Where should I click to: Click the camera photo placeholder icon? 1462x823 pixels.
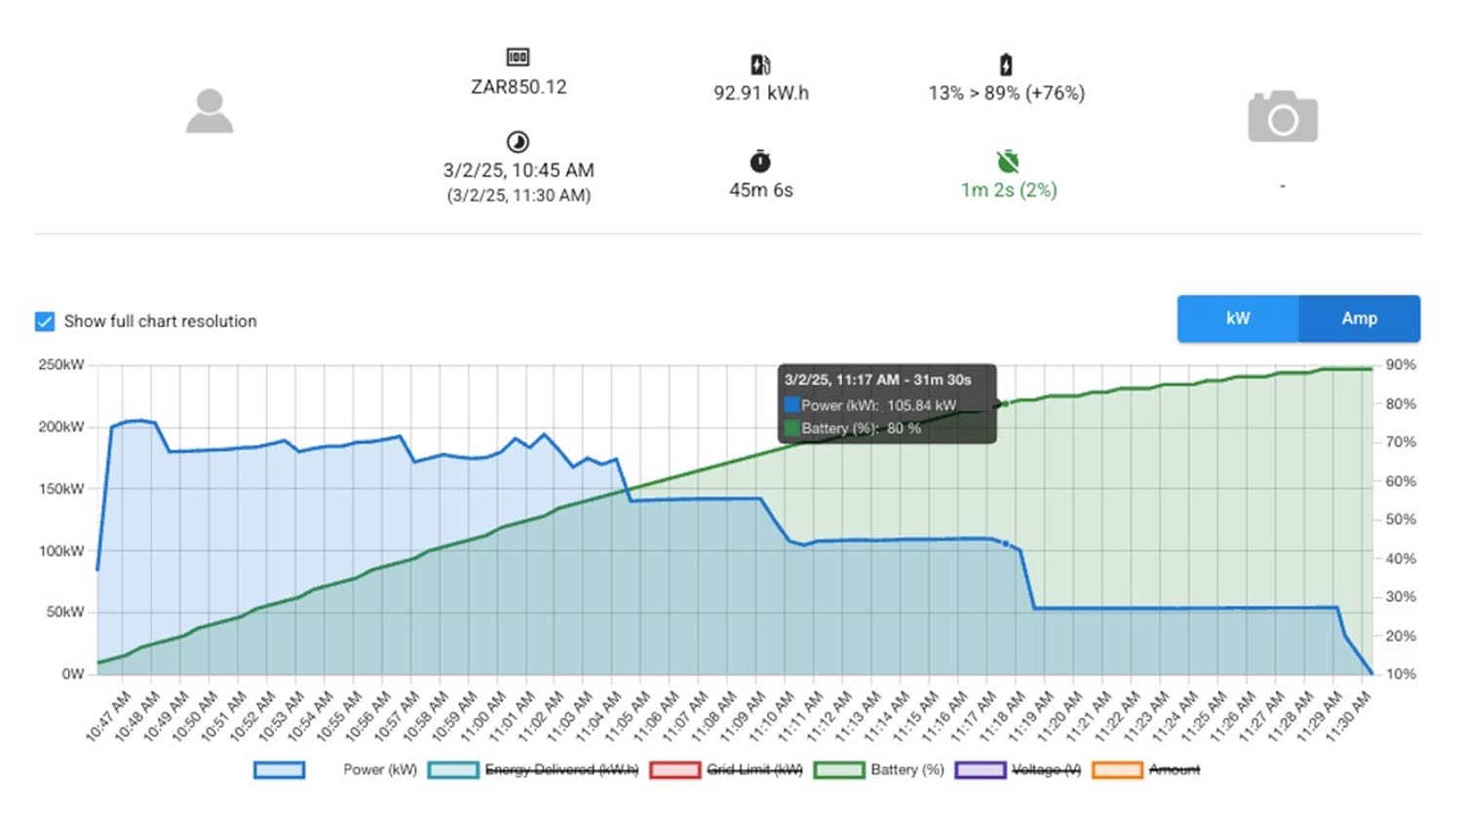point(1283,117)
